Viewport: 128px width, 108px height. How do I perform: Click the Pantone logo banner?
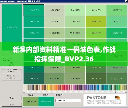pyautogui.click(x=105, y=100)
